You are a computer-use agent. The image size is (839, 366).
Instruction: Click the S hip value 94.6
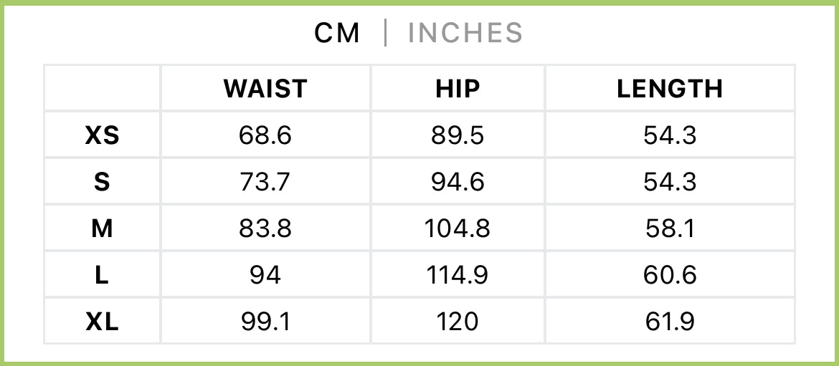[458, 182]
